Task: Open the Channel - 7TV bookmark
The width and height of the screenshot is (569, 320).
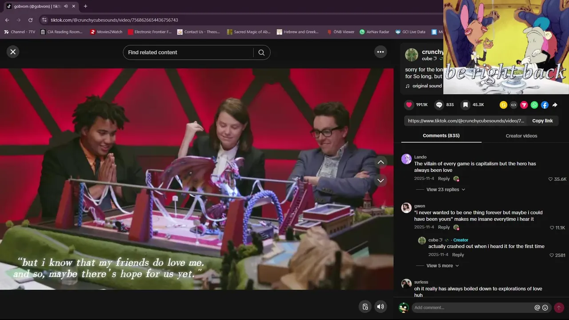Action: (20, 32)
